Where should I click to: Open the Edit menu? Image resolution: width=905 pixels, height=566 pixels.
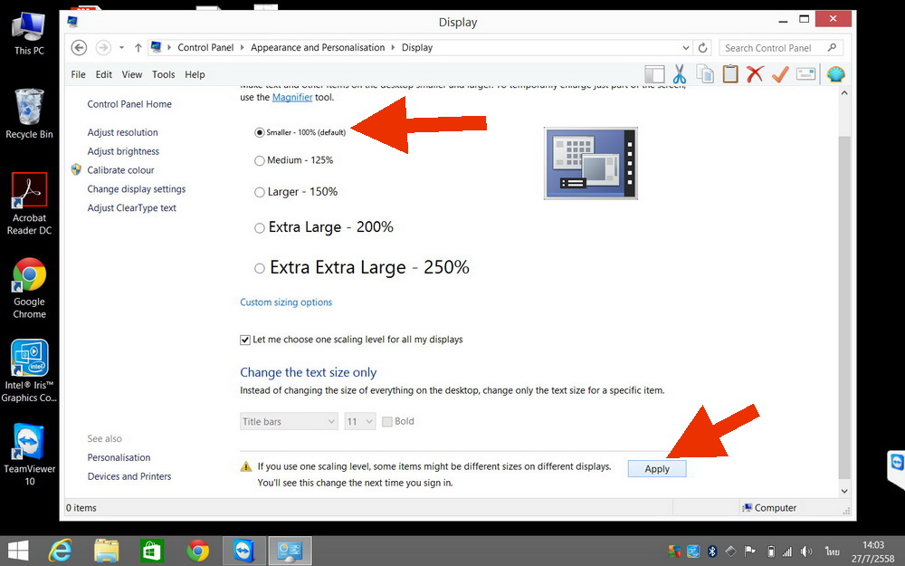click(104, 74)
